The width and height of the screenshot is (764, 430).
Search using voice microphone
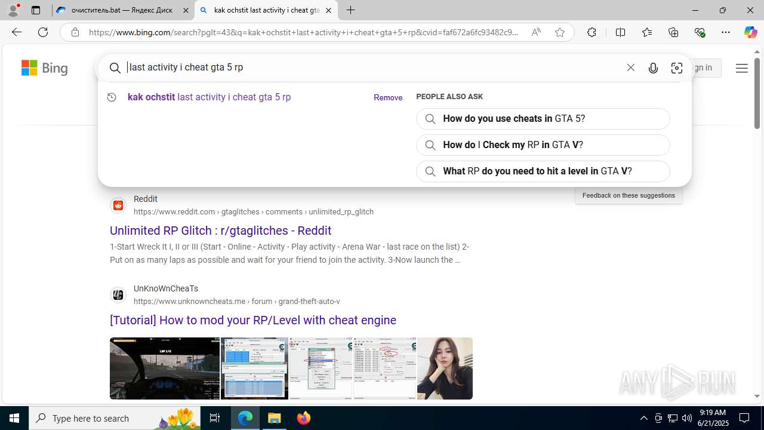click(653, 68)
